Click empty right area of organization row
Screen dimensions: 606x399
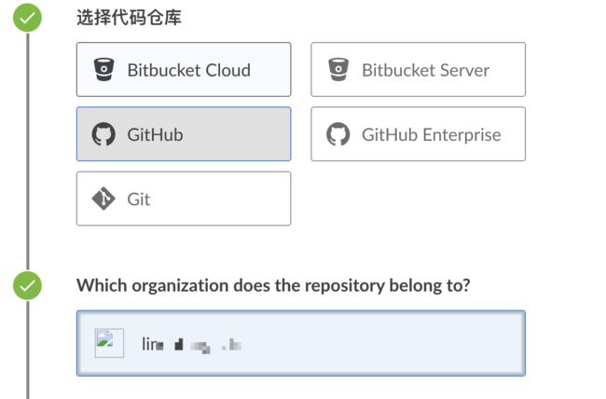pyautogui.click(x=387, y=343)
